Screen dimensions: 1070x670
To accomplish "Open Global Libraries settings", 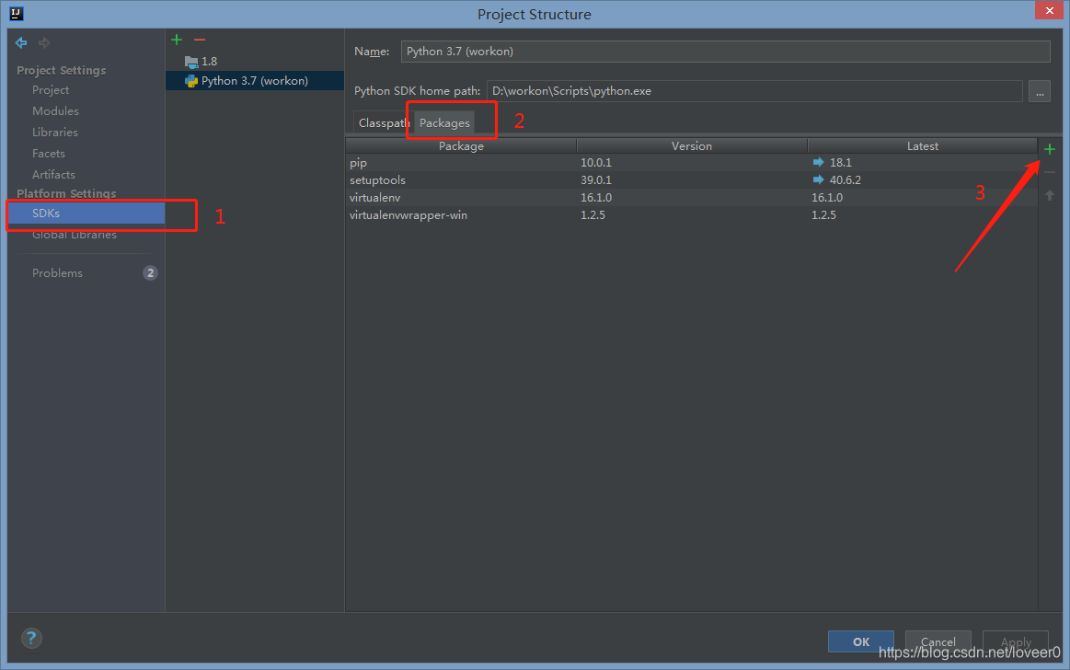I will click(x=75, y=235).
